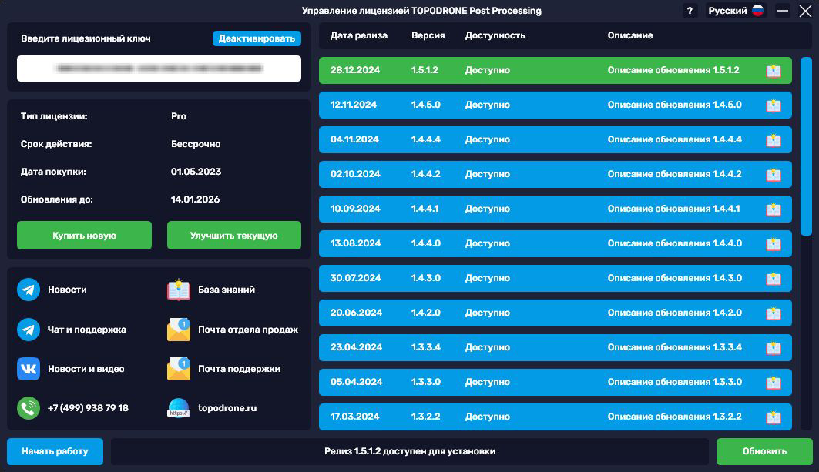The height and width of the screenshot is (472, 819).
Task: Open the База знаний knowledge base icon
Action: click(x=178, y=290)
